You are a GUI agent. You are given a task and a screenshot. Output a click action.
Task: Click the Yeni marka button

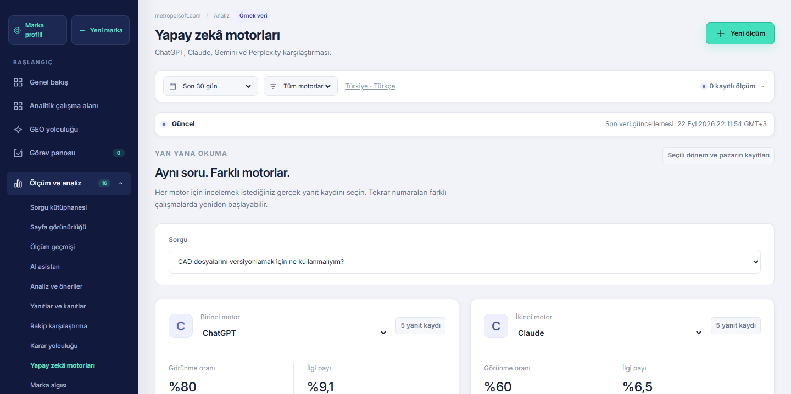[x=101, y=30]
